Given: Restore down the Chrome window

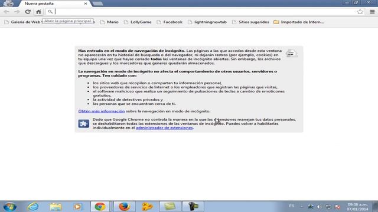Looking at the screenshot, I should (356, 2).
